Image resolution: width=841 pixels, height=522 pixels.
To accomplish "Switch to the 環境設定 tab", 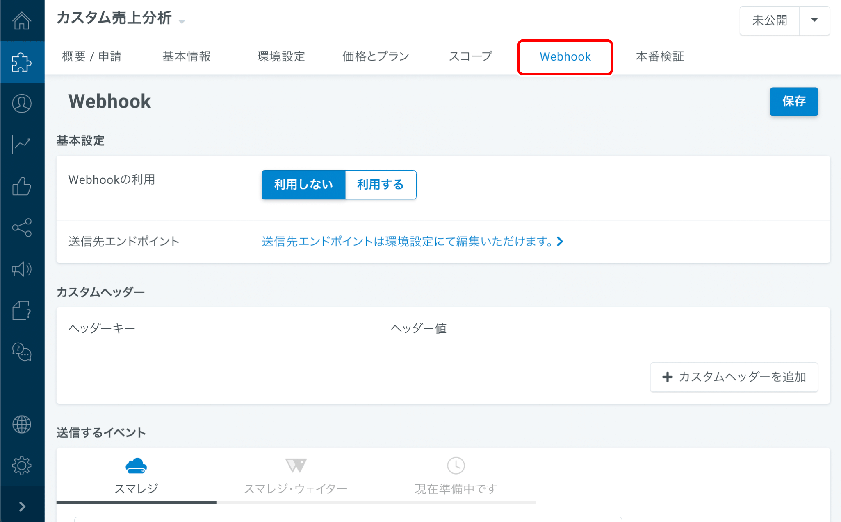I will [x=281, y=56].
